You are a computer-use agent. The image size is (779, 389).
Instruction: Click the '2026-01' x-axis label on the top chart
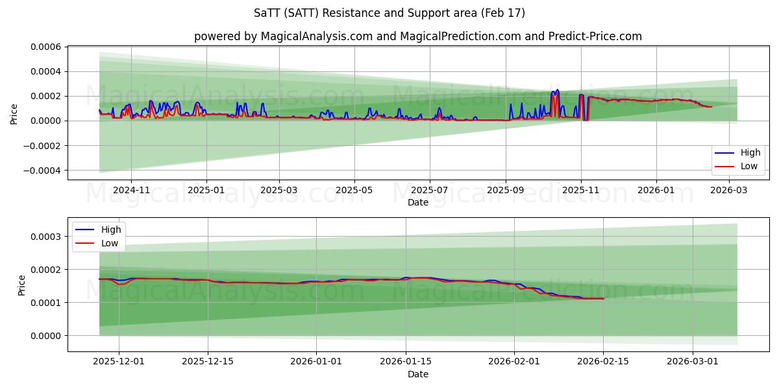pyautogui.click(x=656, y=191)
